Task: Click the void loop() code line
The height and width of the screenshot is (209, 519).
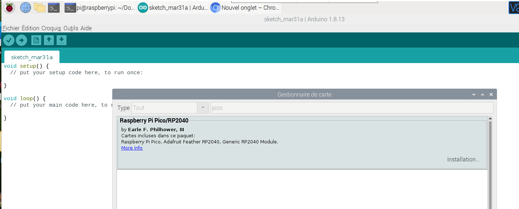Action: tap(25, 98)
